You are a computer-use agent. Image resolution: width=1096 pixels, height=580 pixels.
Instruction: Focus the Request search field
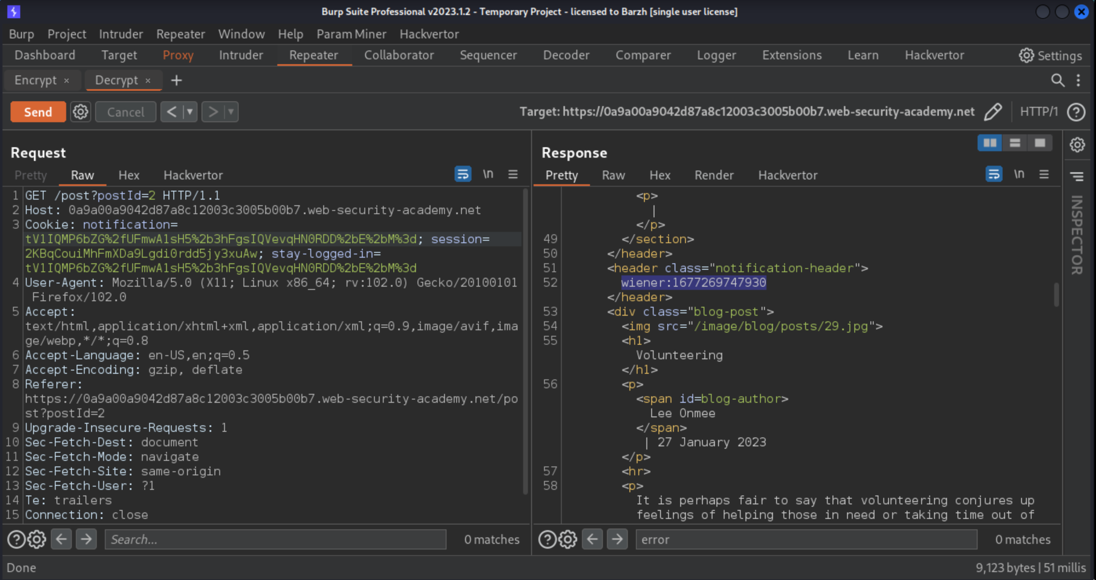(x=275, y=540)
